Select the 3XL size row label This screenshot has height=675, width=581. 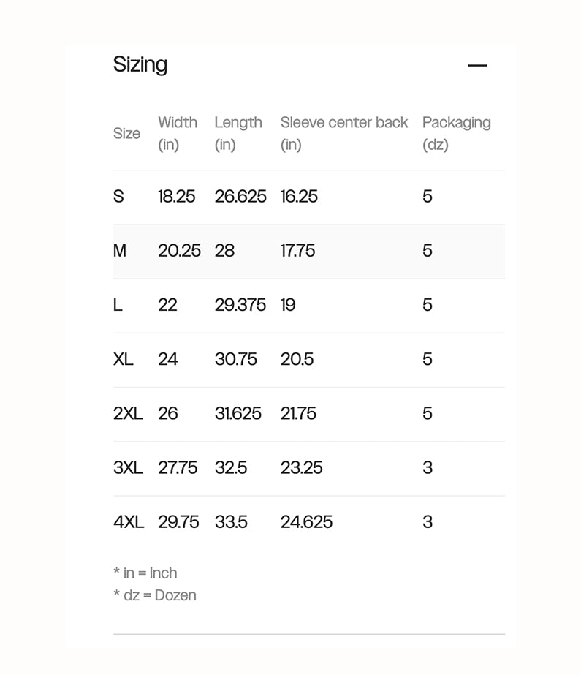[128, 467]
